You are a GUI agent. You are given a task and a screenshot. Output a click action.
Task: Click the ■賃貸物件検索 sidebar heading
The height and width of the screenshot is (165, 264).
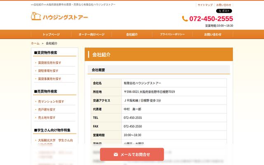(46, 52)
